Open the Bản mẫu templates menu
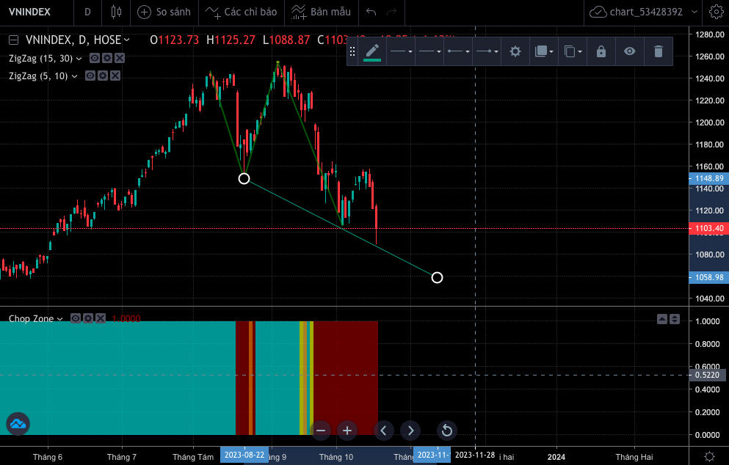The image size is (729, 465). point(322,12)
